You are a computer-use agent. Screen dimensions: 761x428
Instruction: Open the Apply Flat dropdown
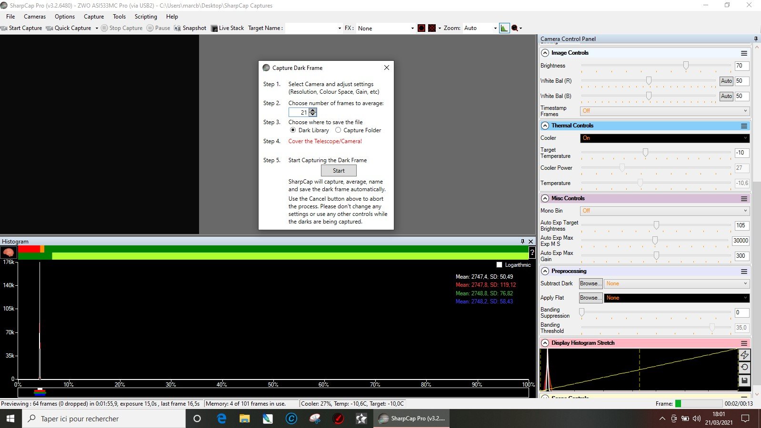pyautogui.click(x=677, y=298)
